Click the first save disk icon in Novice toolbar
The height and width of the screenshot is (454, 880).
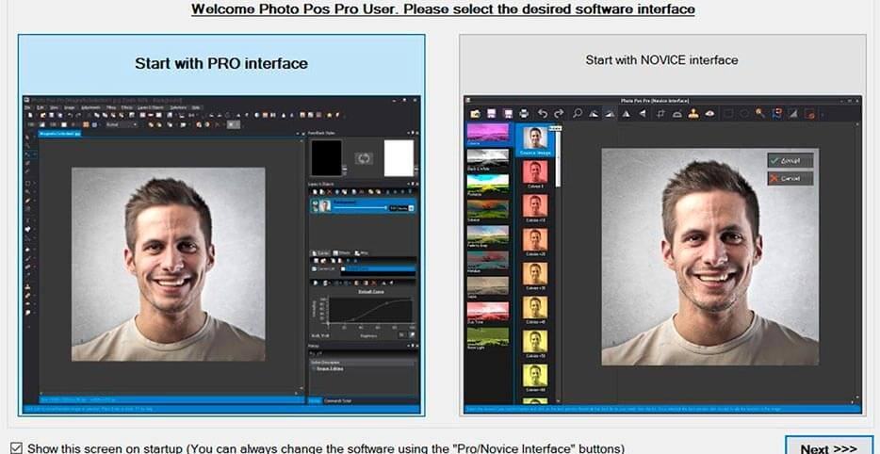pos(490,113)
